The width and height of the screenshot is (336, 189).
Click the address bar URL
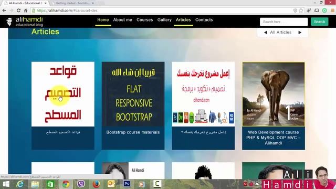[67, 10]
